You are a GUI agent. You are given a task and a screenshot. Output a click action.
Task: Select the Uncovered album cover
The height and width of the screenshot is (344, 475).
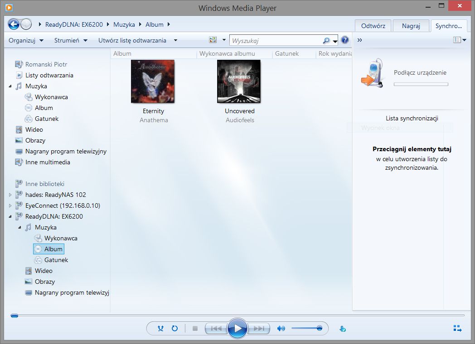pos(239,81)
